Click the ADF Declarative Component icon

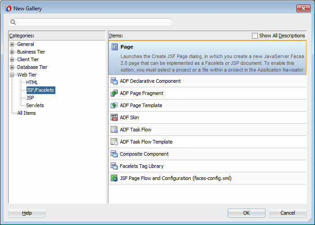coord(114,81)
